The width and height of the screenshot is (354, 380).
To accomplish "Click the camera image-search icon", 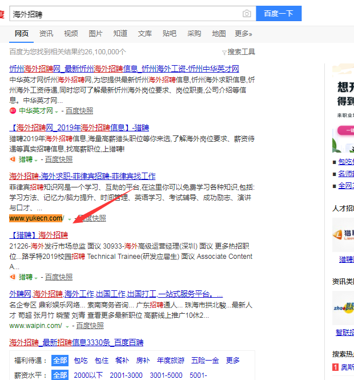I will coord(247,14).
